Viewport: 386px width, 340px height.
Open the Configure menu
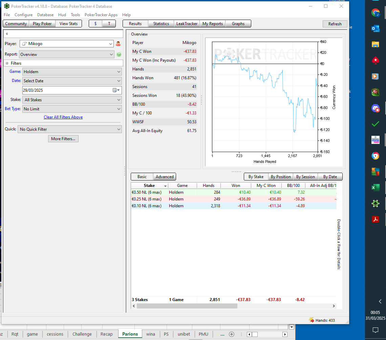[24, 15]
